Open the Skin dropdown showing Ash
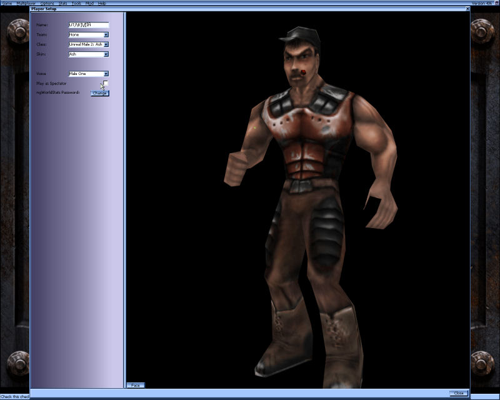Screen dimensions: 500x400 point(106,54)
